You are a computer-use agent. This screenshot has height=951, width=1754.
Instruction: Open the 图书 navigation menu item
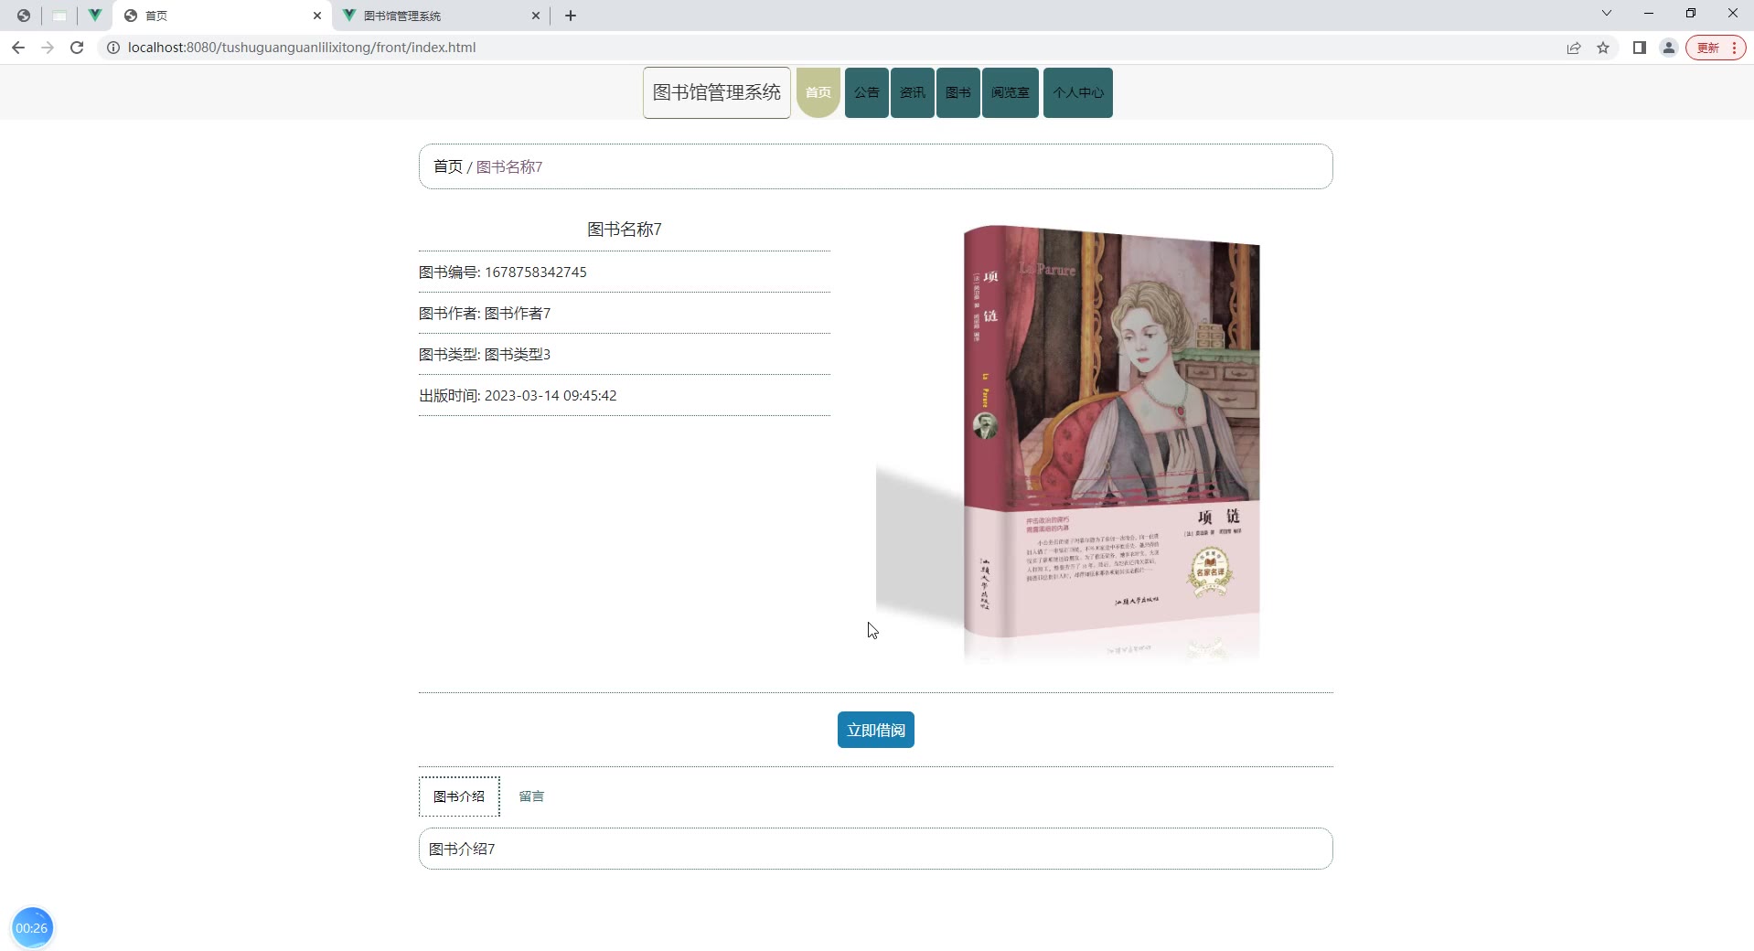958,92
